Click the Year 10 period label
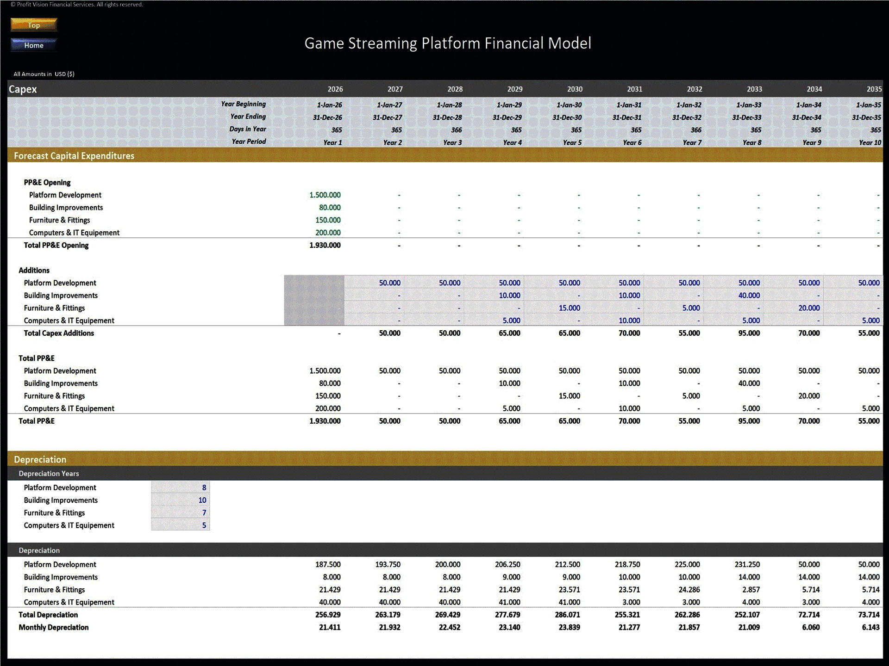 tap(870, 142)
